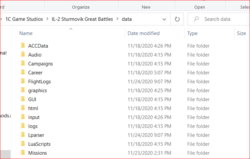Screen dimensions: 250x159
Task: Sort by Name column header
Action: click(x=26, y=33)
